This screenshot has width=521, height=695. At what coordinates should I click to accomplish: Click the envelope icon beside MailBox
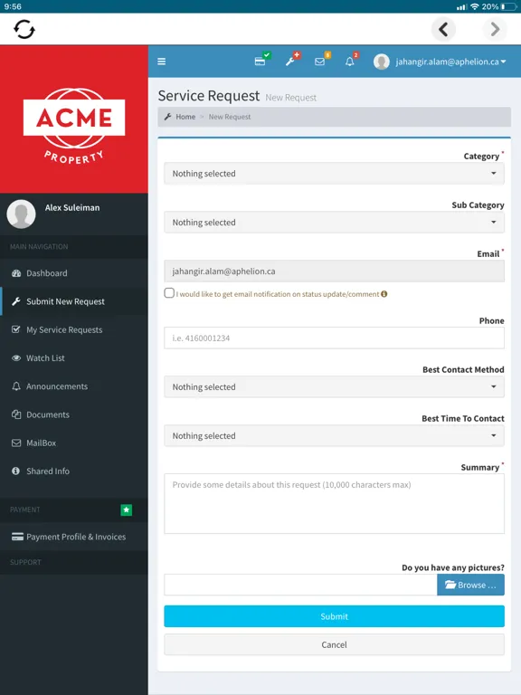16,443
